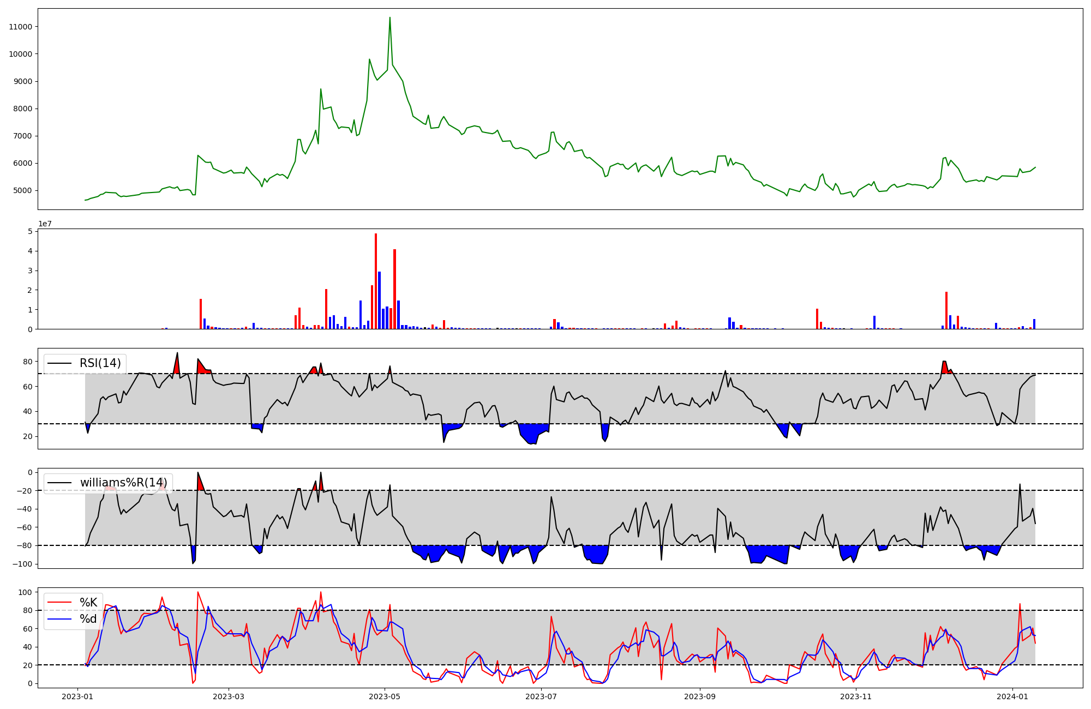Click the RSI(14) legend label
1091x709 pixels.
pos(100,363)
